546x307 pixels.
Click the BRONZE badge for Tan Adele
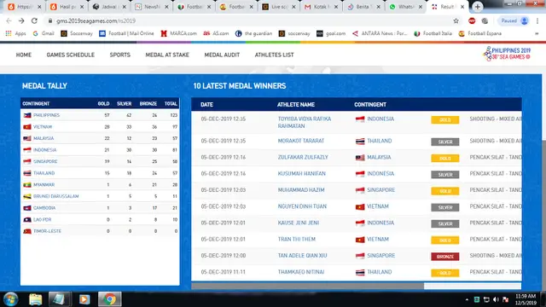445,257
